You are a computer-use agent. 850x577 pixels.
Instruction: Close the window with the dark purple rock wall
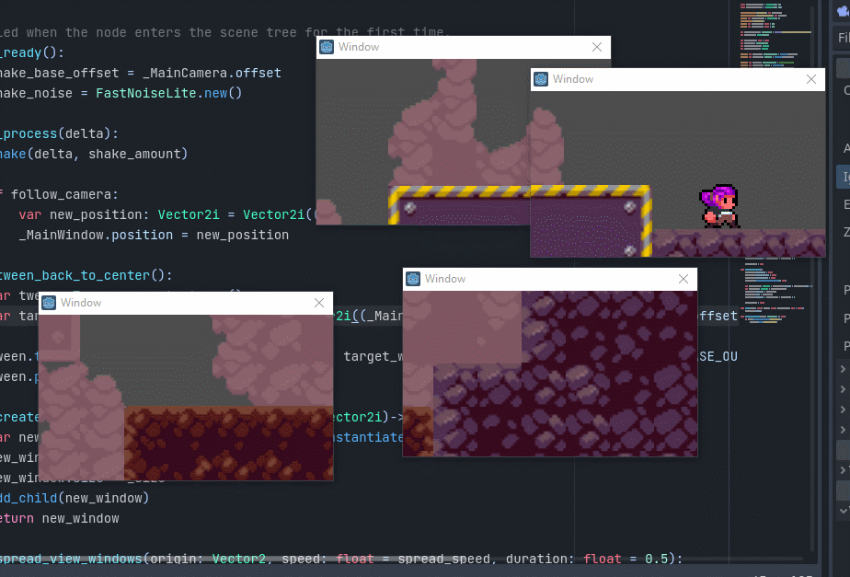pos(683,279)
